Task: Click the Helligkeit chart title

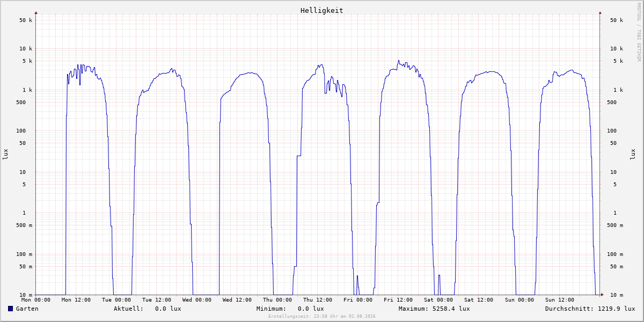Action: click(x=322, y=10)
